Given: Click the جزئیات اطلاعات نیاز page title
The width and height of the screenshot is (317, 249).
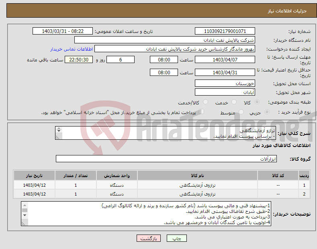Looking at the screenshot, I should pyautogui.click(x=287, y=11).
